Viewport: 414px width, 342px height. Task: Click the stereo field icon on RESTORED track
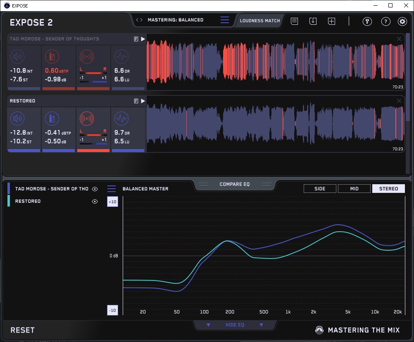point(86,119)
